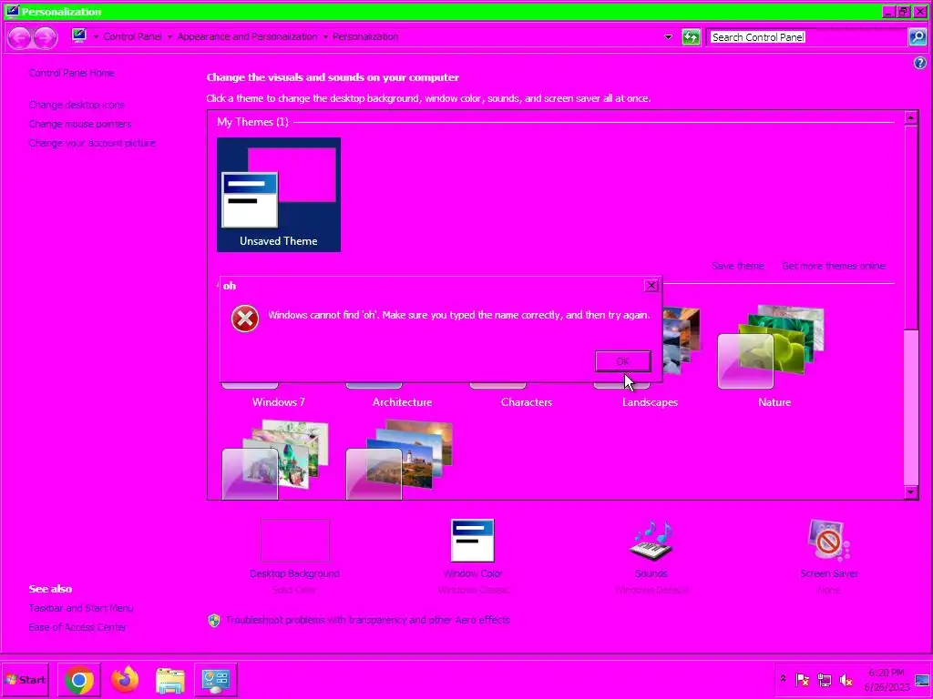Click Control Panel breadcrumb

(x=132, y=36)
